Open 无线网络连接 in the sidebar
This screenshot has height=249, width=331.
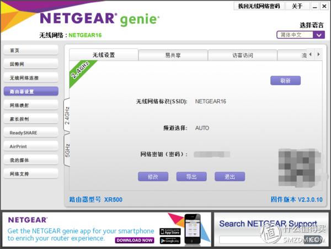tap(31, 78)
